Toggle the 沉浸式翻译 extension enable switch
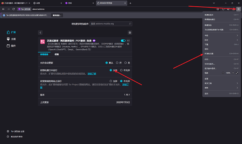The height and width of the screenshot is (144, 242). tap(123, 41)
